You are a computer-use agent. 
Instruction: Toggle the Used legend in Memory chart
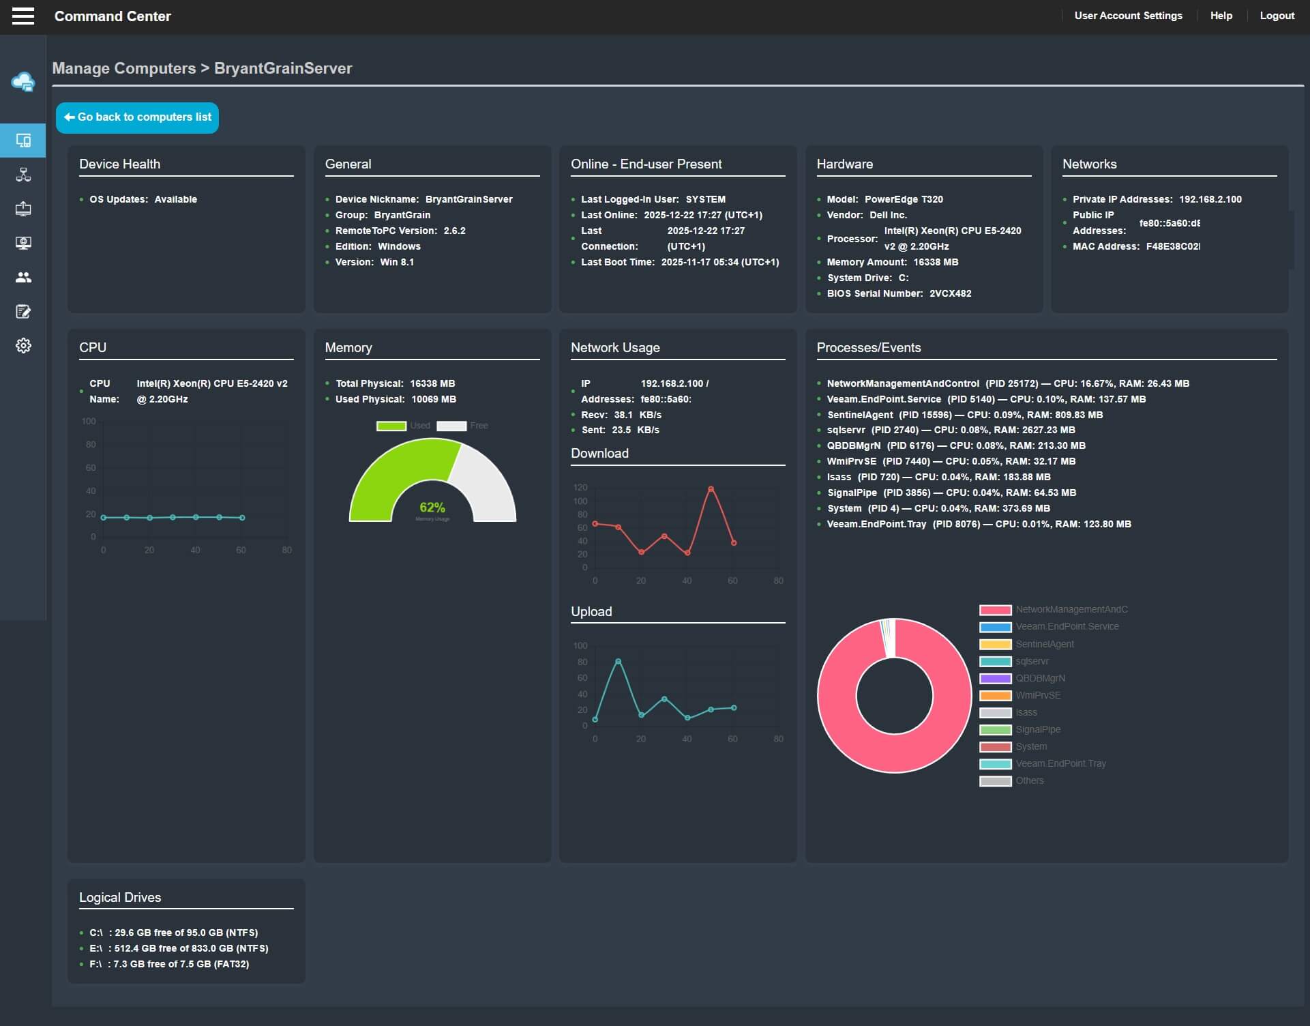(403, 426)
